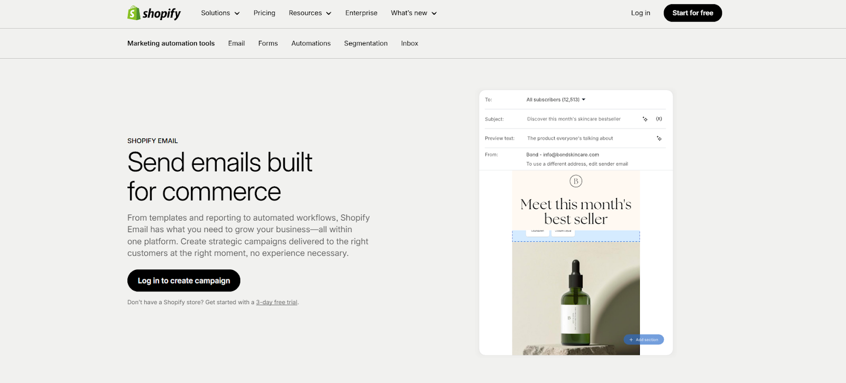Open Marketing automation tools section
The width and height of the screenshot is (846, 383).
click(171, 43)
